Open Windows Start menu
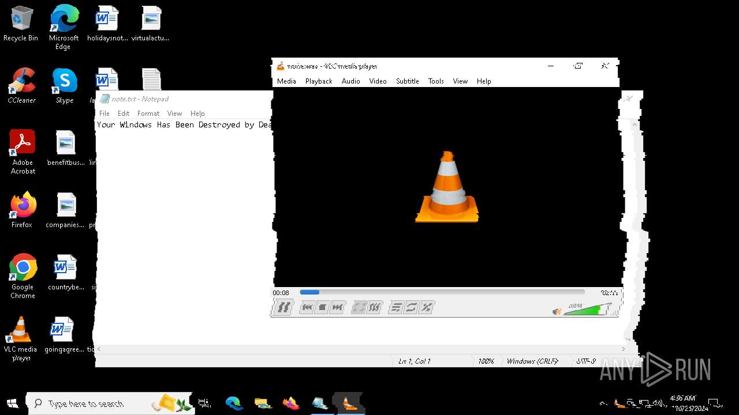Screen dimensions: 739x415 pyautogui.click(x=12, y=403)
